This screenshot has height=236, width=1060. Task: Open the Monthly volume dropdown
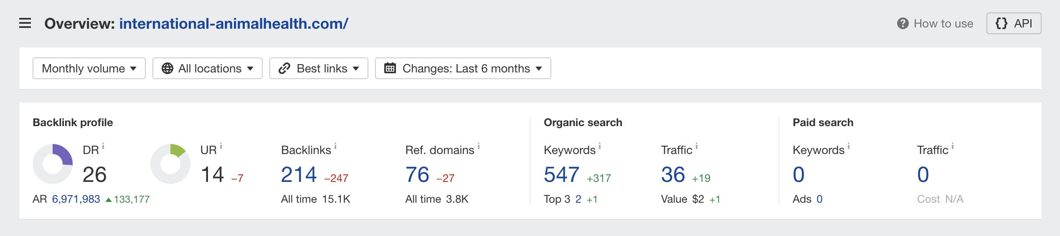[x=89, y=68]
